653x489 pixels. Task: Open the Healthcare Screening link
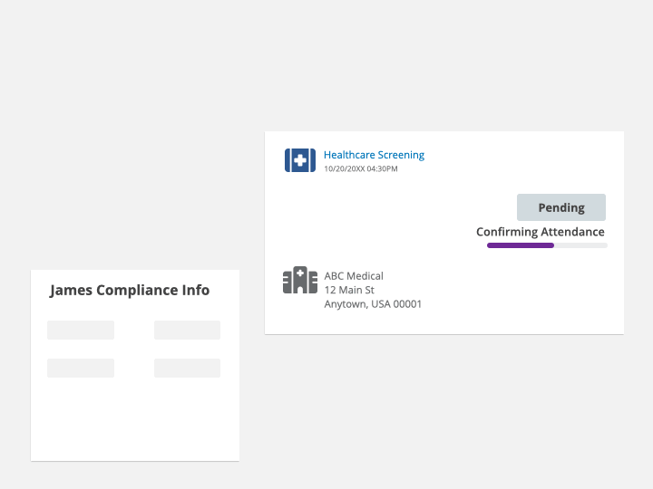(374, 155)
